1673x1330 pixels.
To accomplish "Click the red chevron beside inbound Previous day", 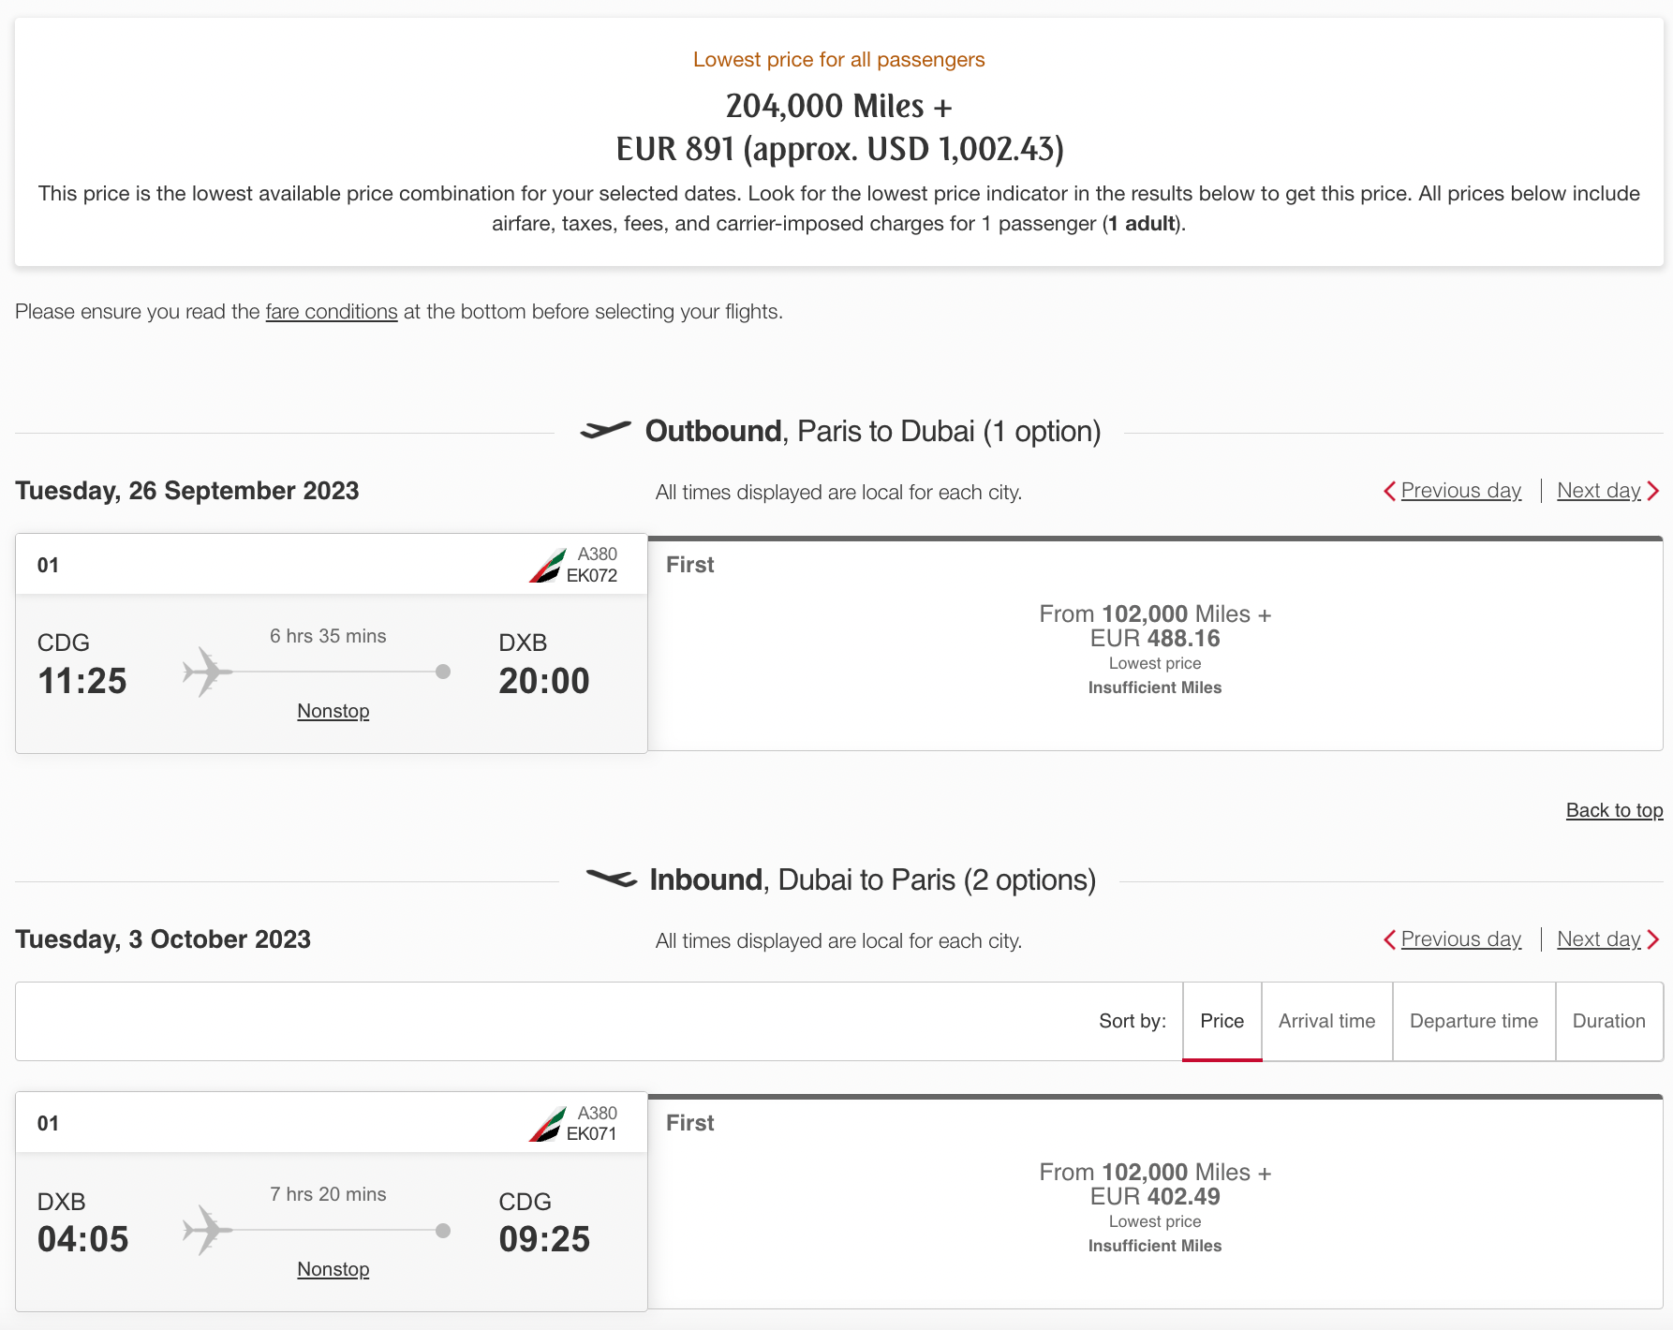I will (x=1390, y=938).
